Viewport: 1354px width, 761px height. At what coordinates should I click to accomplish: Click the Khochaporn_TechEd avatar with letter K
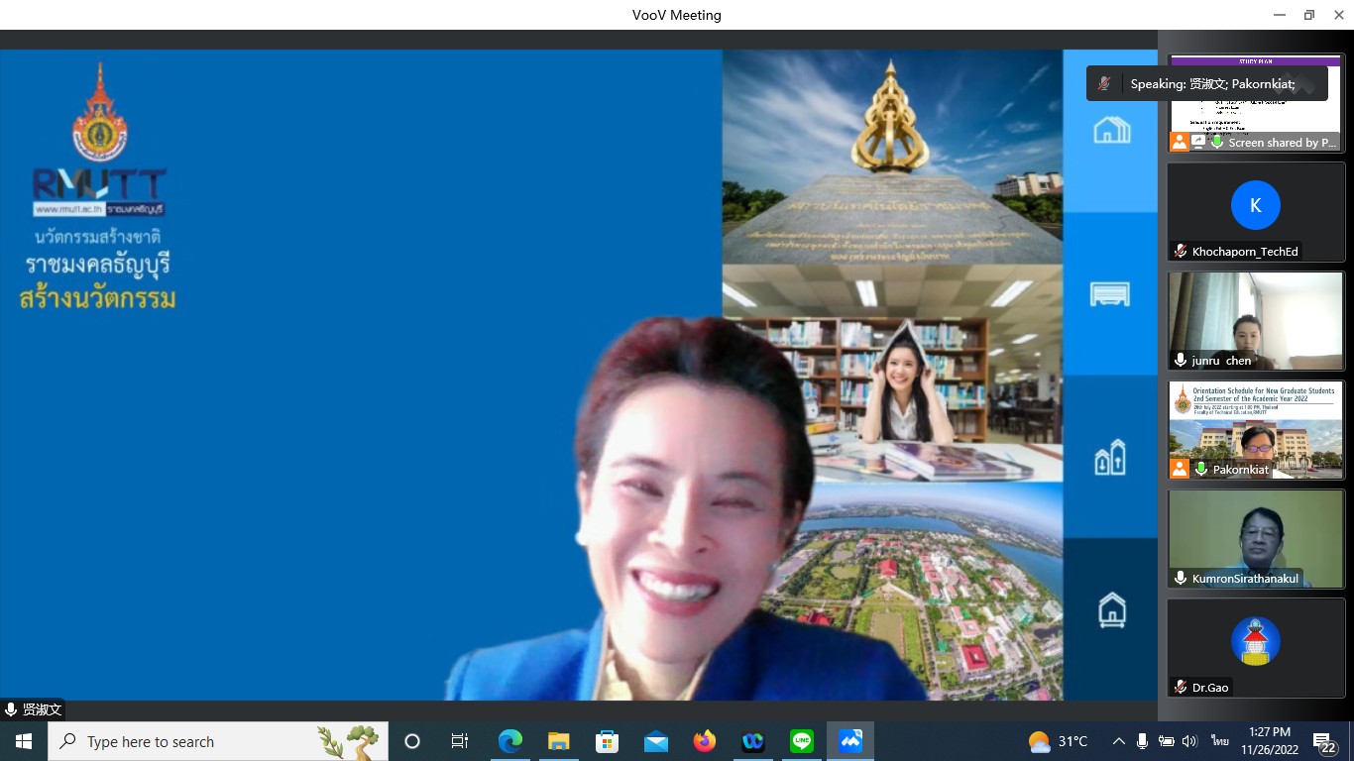1255,205
